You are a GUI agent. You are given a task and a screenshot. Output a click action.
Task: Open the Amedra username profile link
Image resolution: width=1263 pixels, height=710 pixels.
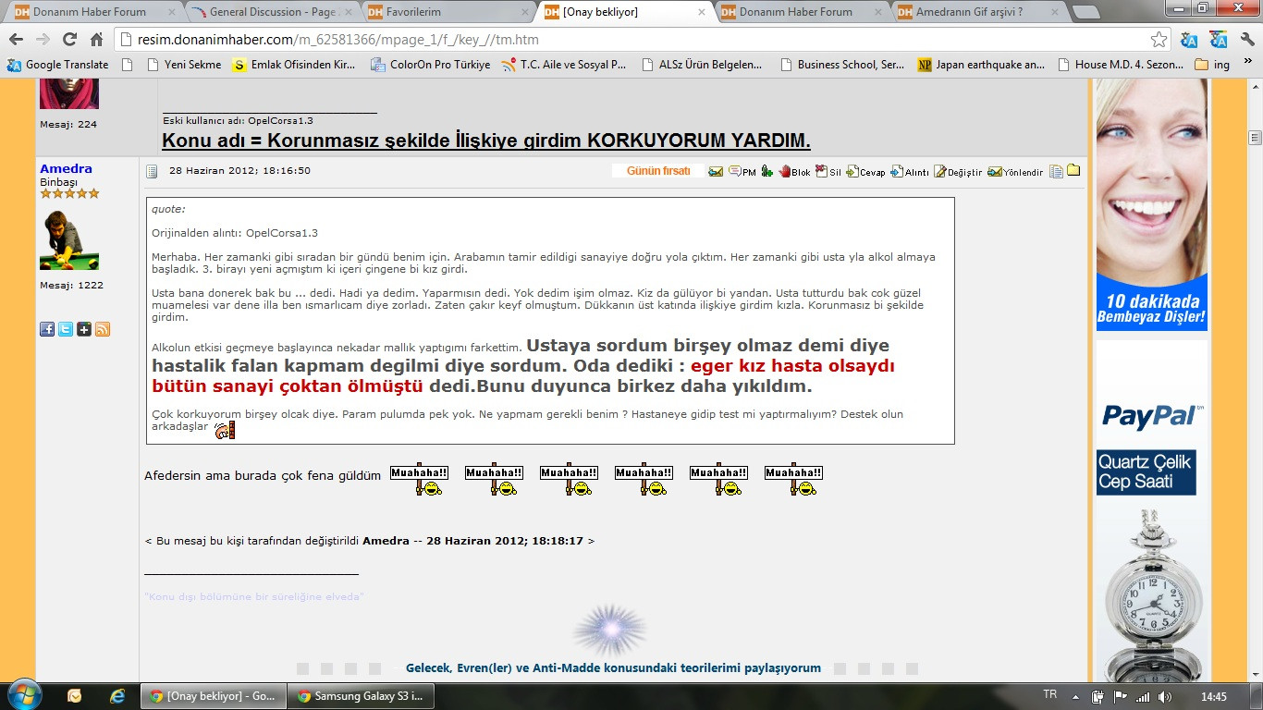pos(66,168)
